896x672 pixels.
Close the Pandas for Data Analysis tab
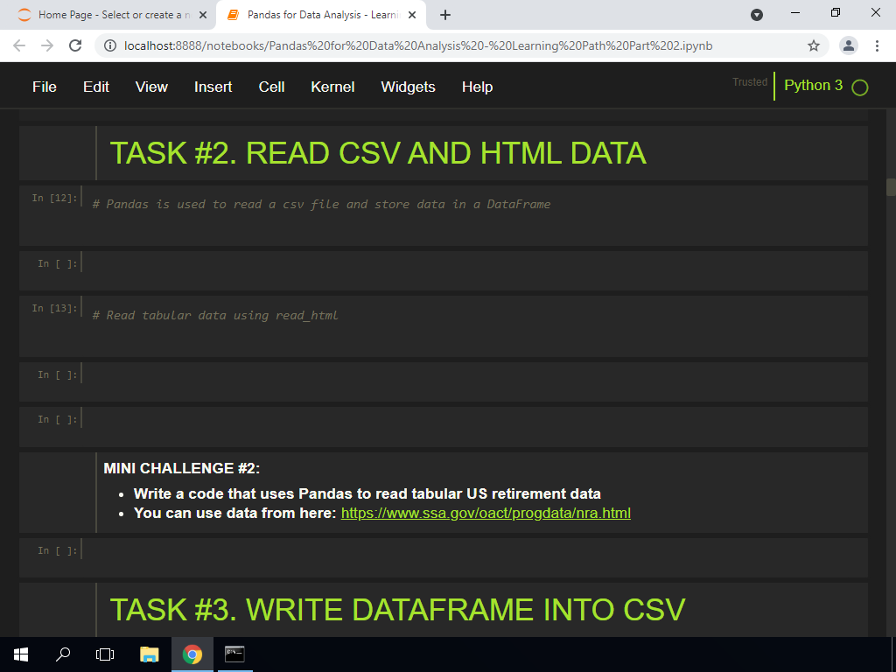tap(412, 16)
